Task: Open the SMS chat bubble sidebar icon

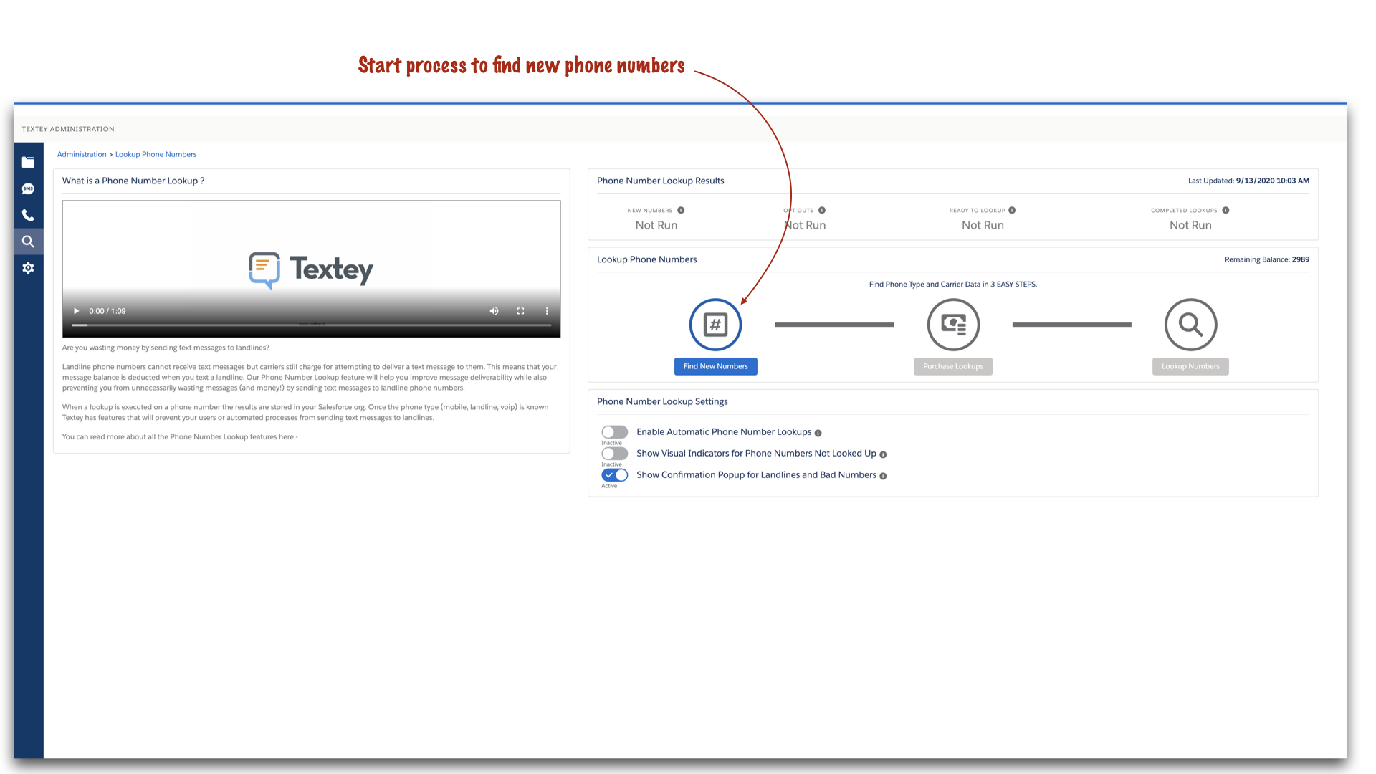Action: (28, 189)
